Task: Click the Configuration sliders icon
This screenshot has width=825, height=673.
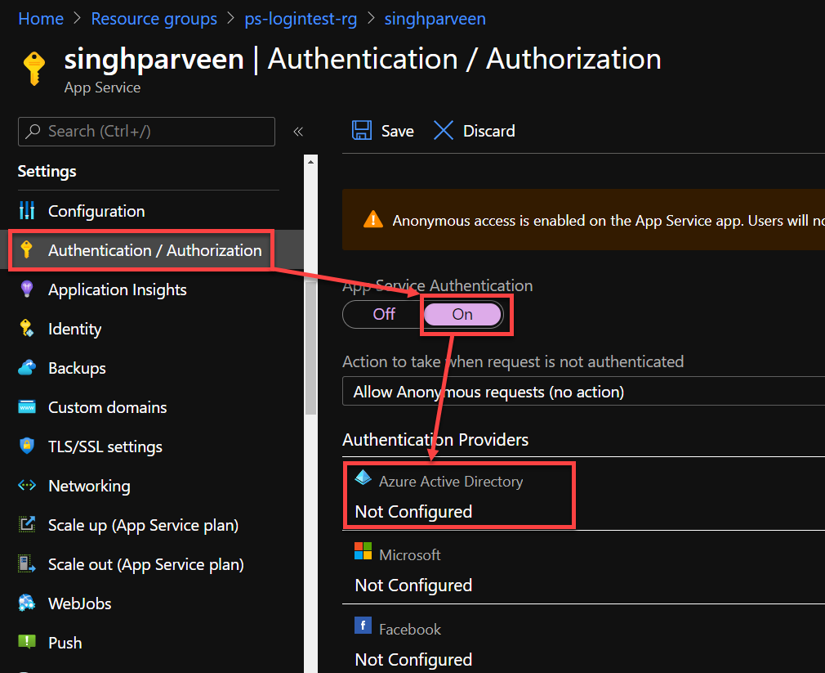Action: click(27, 211)
